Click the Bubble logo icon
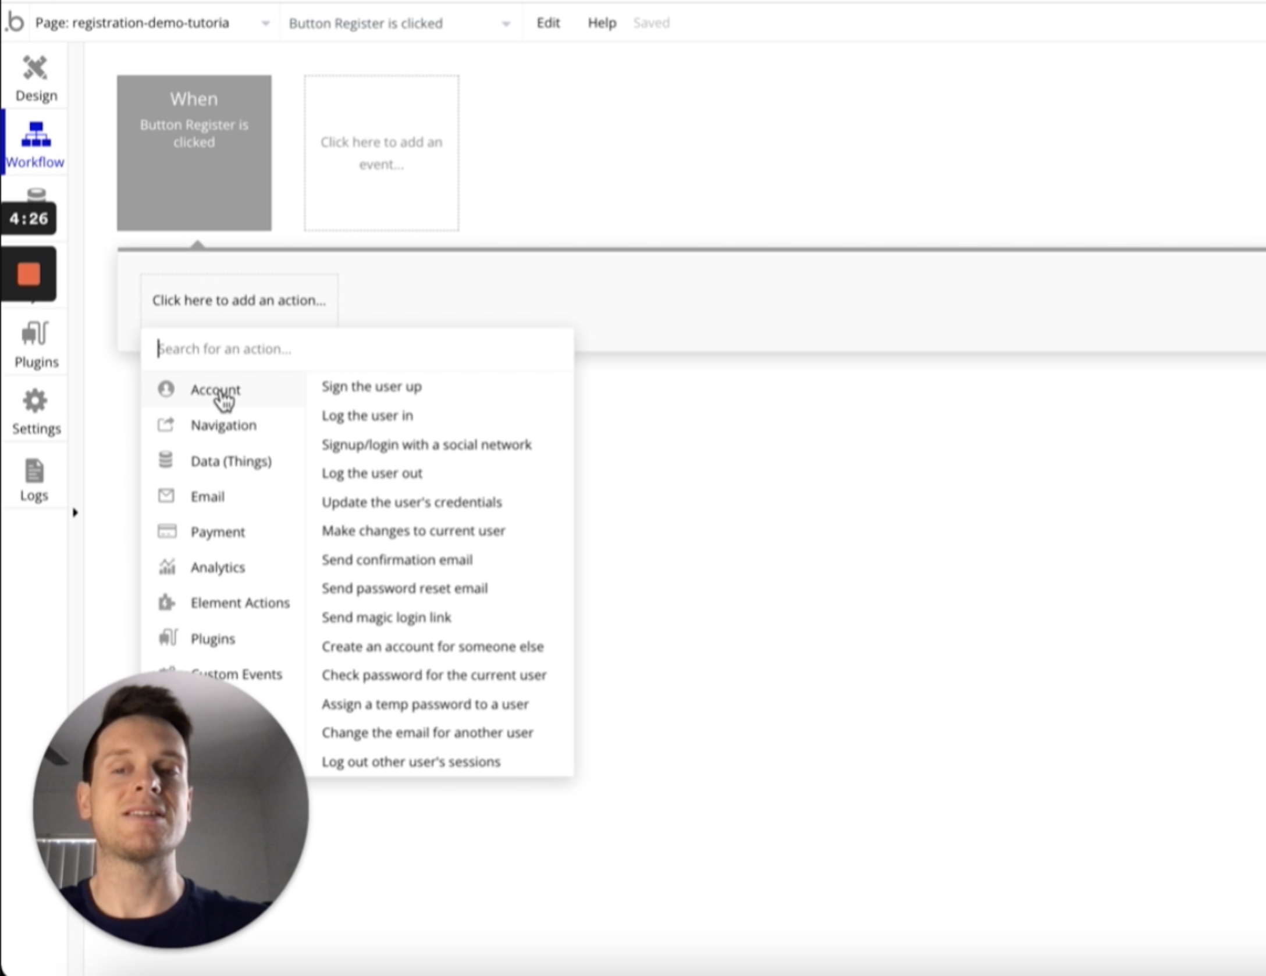The height and width of the screenshot is (976, 1266). (x=15, y=22)
